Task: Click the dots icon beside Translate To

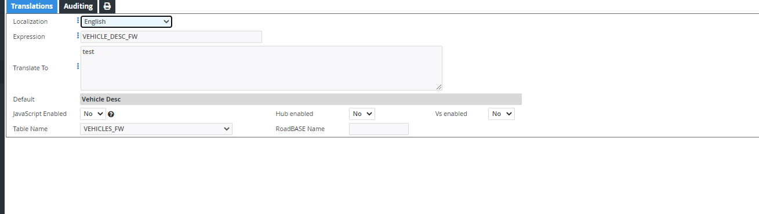Action: pyautogui.click(x=78, y=67)
